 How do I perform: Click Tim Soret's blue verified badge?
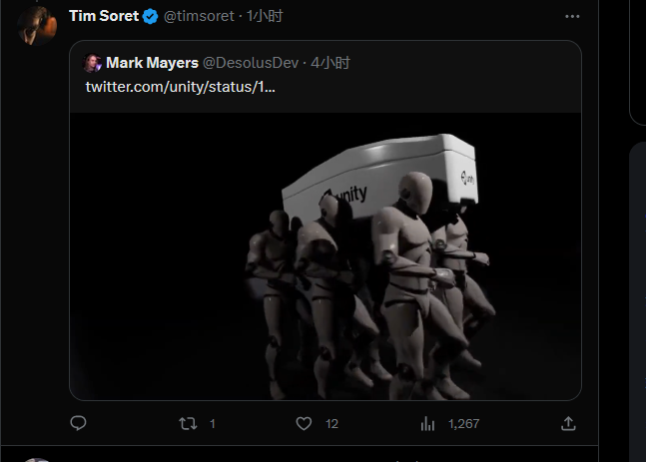[151, 16]
